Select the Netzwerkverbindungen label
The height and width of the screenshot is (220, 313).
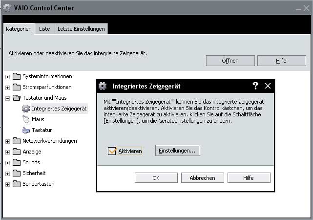click(x=50, y=141)
